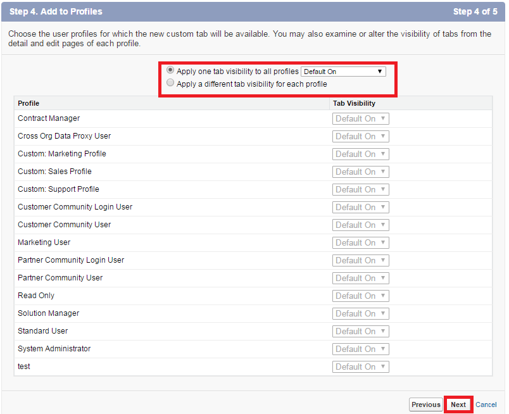Image resolution: width=509 pixels, height=414 pixels.
Task: Open the all-profiles Default On dropdown
Action: click(343, 72)
